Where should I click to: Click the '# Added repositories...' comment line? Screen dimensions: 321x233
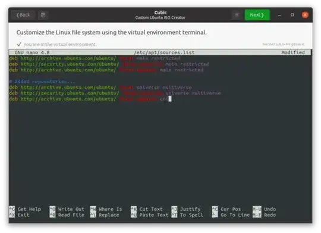click(x=42, y=81)
